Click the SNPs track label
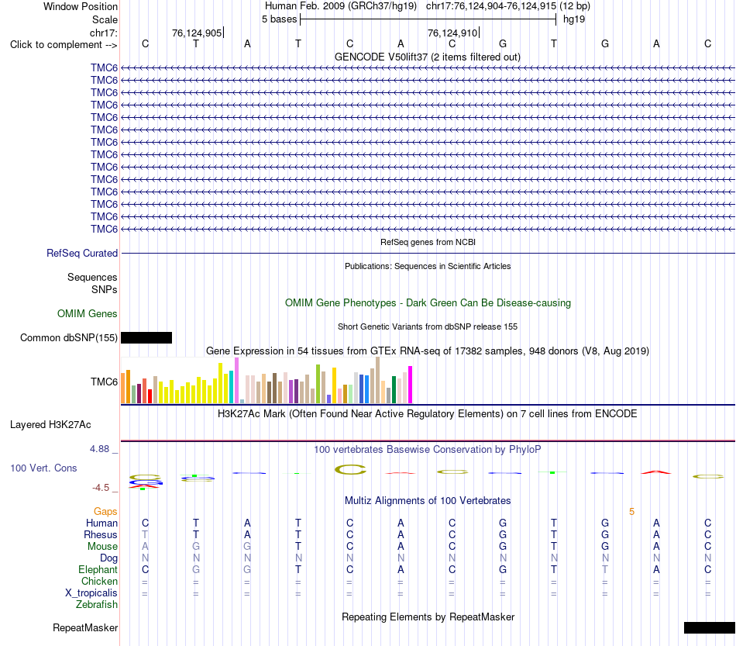 [105, 289]
